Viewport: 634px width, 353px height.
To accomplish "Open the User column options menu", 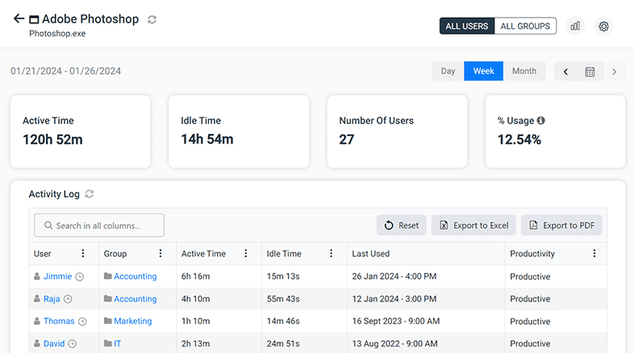I will [83, 254].
